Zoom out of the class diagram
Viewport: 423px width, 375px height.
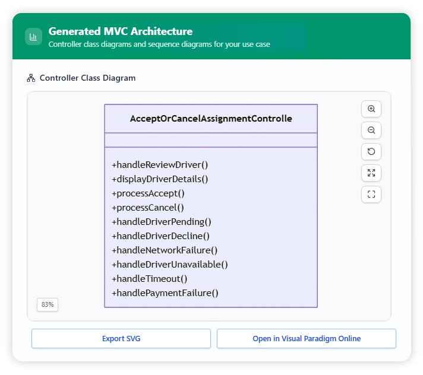tap(371, 131)
